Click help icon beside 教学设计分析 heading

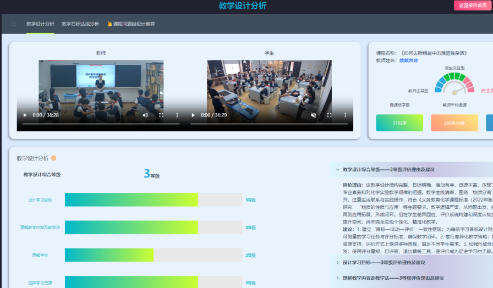(53, 158)
